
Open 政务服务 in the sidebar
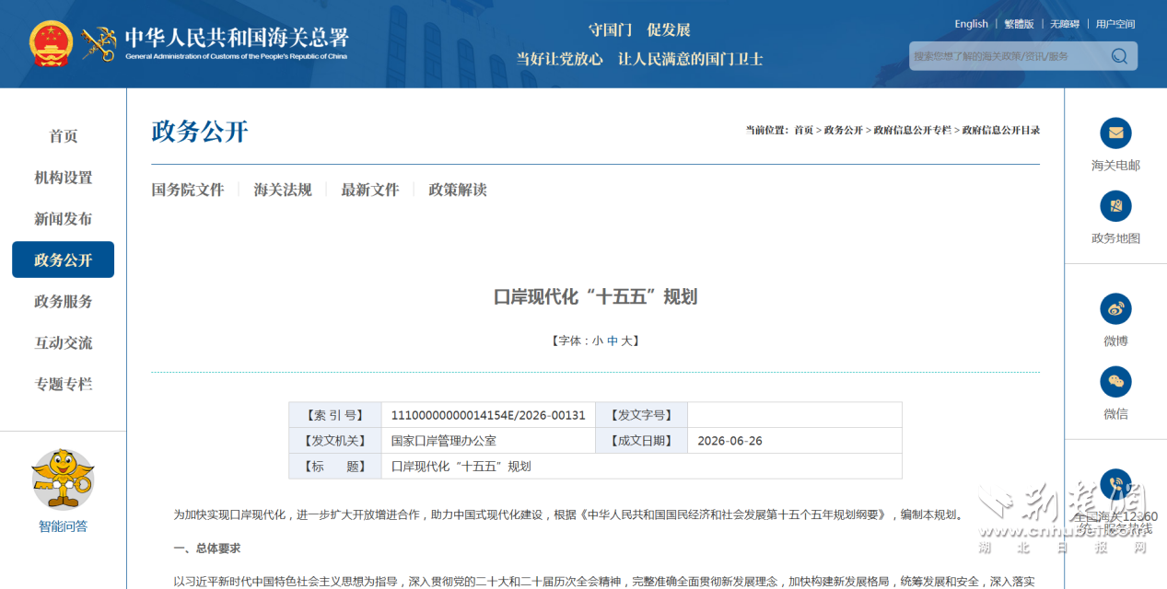point(64,302)
